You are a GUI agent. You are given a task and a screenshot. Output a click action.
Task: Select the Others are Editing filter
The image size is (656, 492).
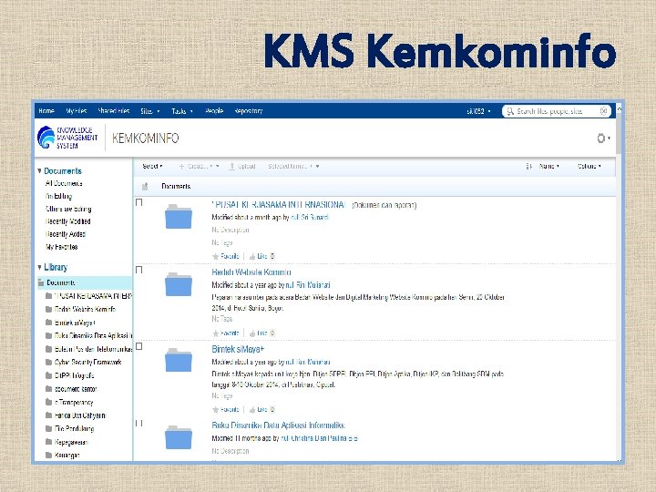point(68,209)
